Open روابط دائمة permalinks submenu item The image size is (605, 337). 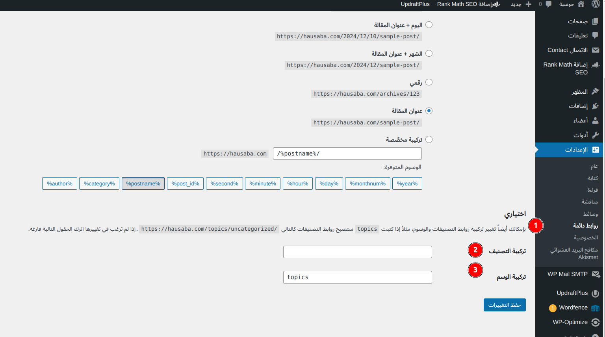click(585, 226)
